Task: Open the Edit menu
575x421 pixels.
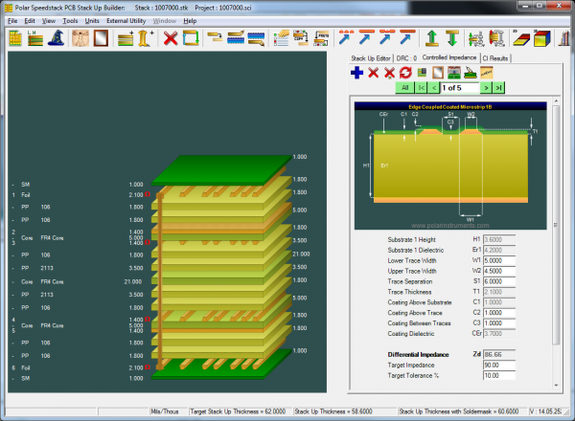Action: coord(30,21)
